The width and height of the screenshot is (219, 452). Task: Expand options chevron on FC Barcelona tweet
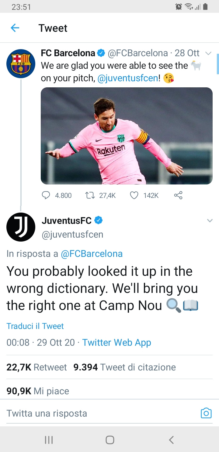[208, 53]
